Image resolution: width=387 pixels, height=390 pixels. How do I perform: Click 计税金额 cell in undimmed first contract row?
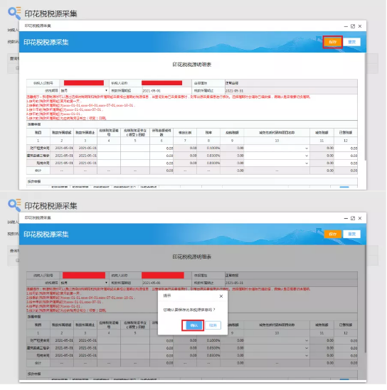click(161, 148)
